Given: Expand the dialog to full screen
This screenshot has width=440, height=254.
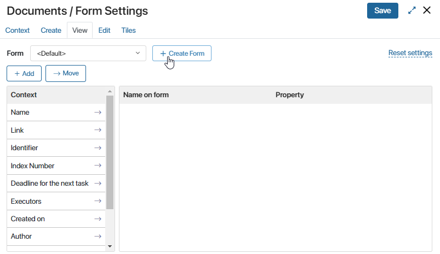Looking at the screenshot, I should coord(412,10).
